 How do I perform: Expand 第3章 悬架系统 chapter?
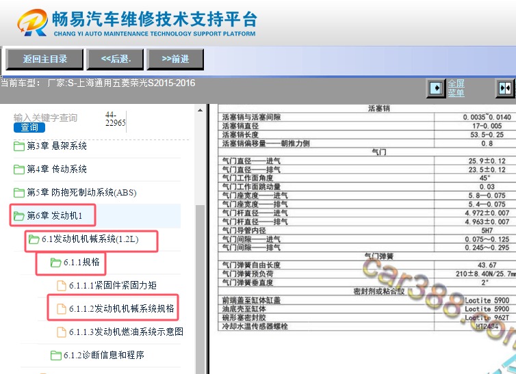point(57,146)
